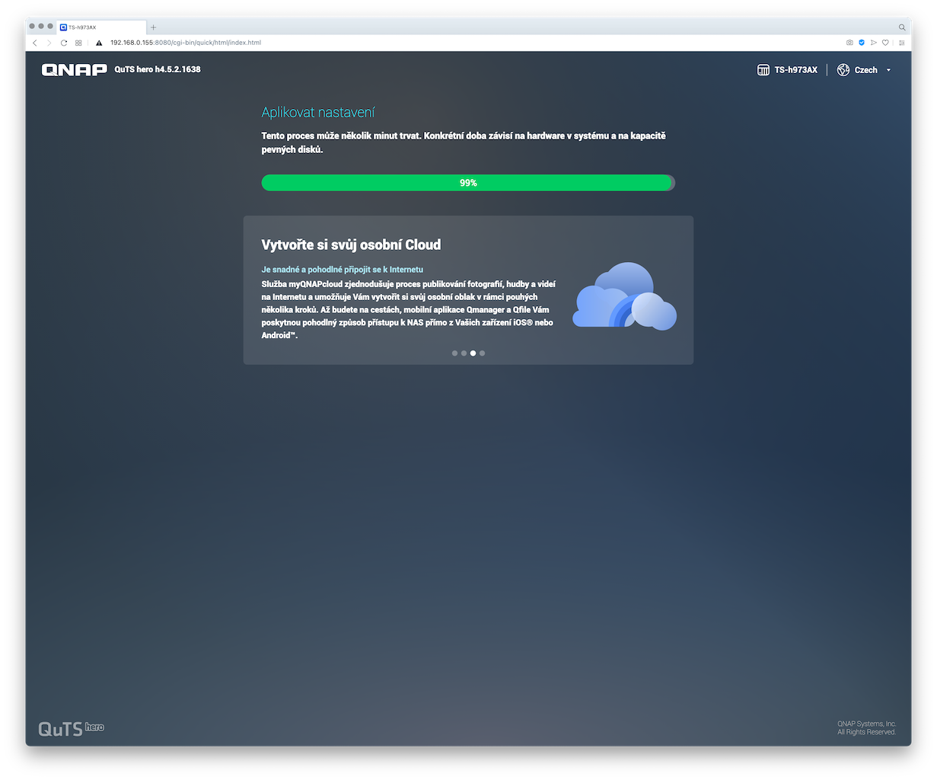
Task: Click the browser reload button
Action: coord(64,43)
